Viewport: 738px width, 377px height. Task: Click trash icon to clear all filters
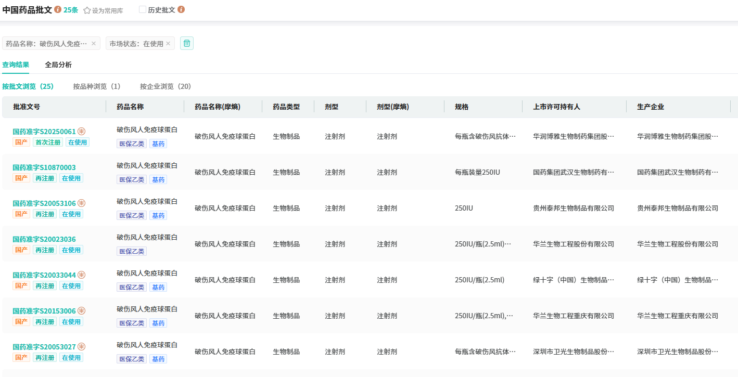tap(187, 43)
